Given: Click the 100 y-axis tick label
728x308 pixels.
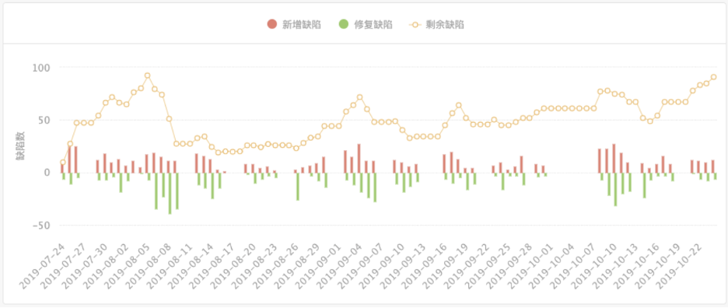Looking at the screenshot, I should pyautogui.click(x=40, y=68).
